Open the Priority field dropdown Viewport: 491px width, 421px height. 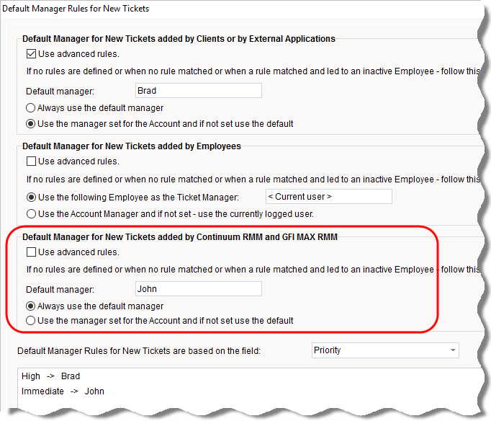pos(452,351)
